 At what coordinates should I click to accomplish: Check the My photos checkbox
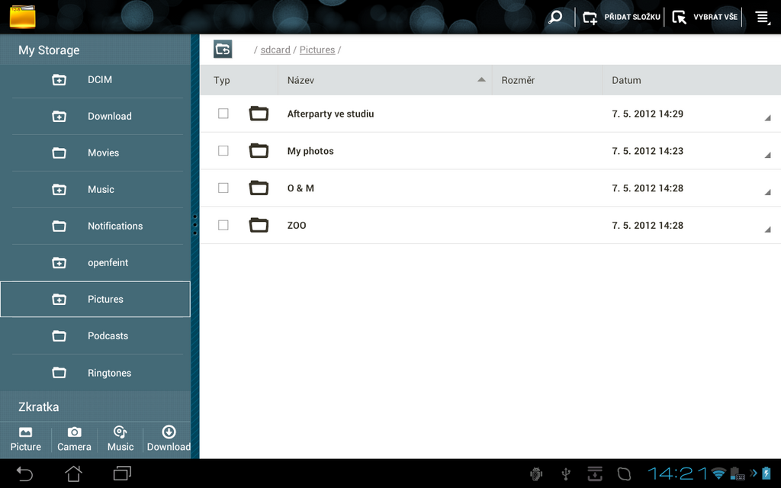pyautogui.click(x=223, y=150)
